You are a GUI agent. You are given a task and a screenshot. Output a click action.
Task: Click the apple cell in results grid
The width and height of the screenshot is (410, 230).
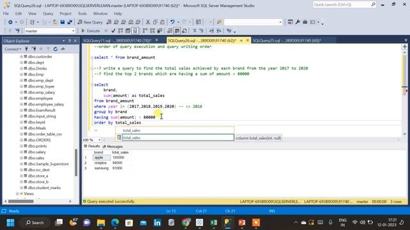click(x=102, y=158)
